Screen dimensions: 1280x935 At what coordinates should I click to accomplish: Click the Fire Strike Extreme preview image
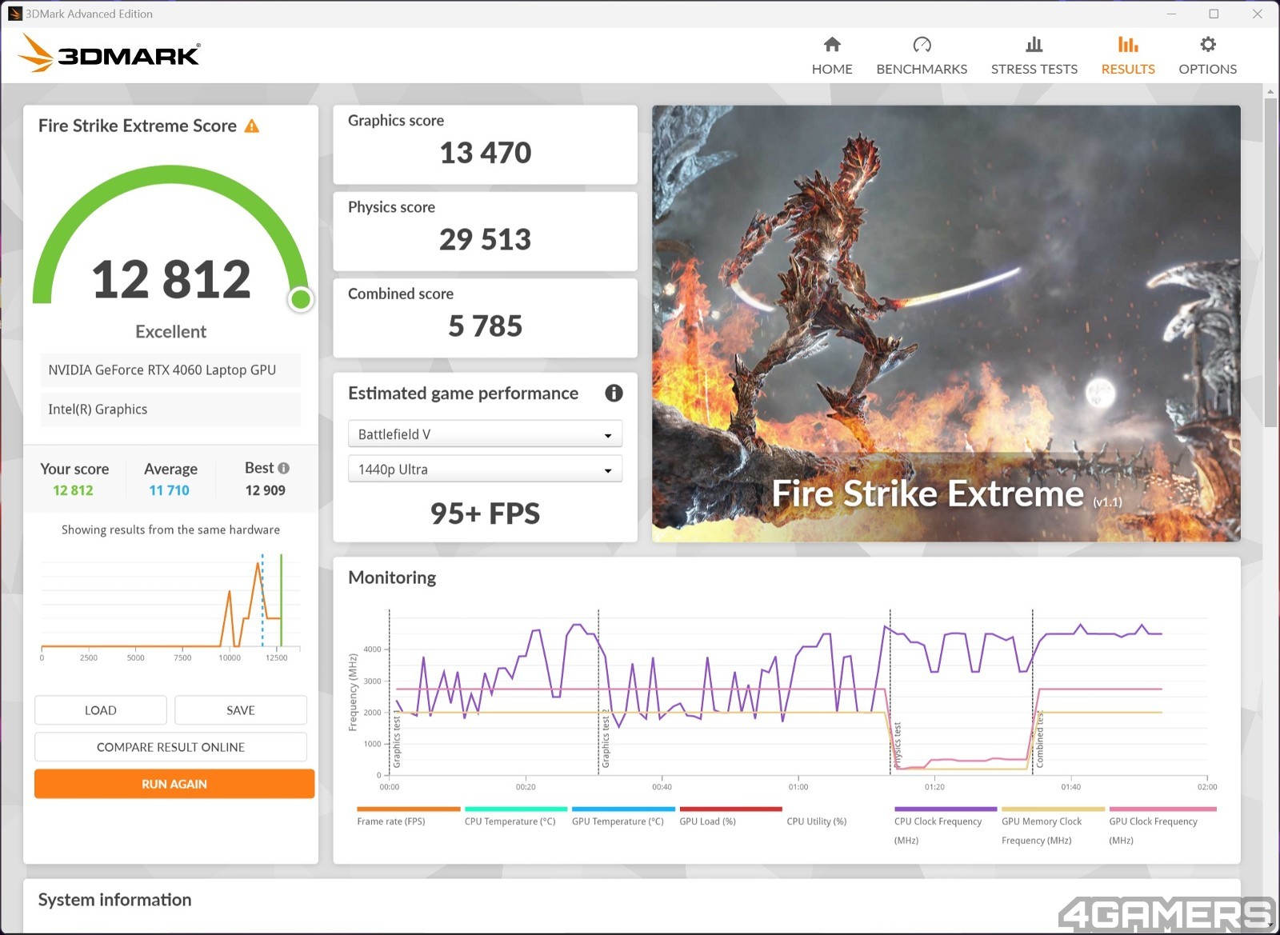[x=946, y=323]
